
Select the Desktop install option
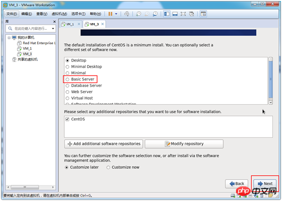(x=67, y=60)
